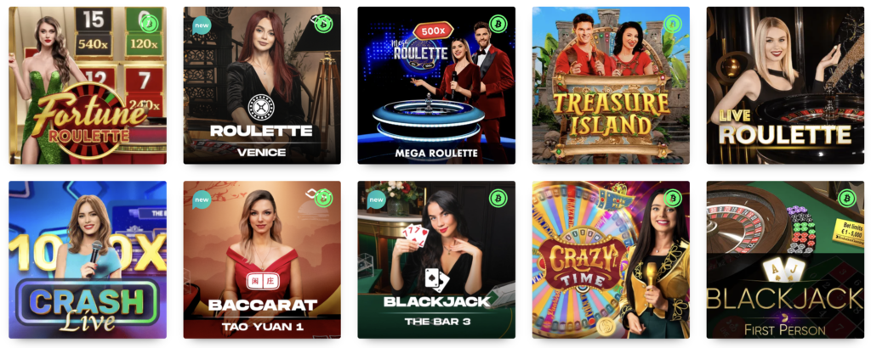Viewport: 871px width, 348px height.
Task: Launch the Blackjack First Person game
Action: coord(785,260)
